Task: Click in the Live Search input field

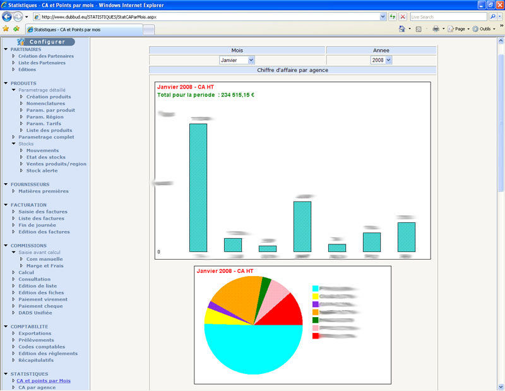Action: point(448,16)
